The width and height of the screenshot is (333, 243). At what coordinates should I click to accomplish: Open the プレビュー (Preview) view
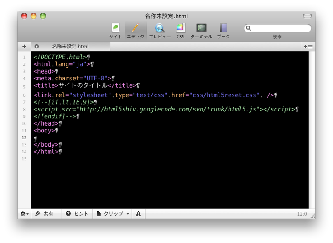[160, 30]
